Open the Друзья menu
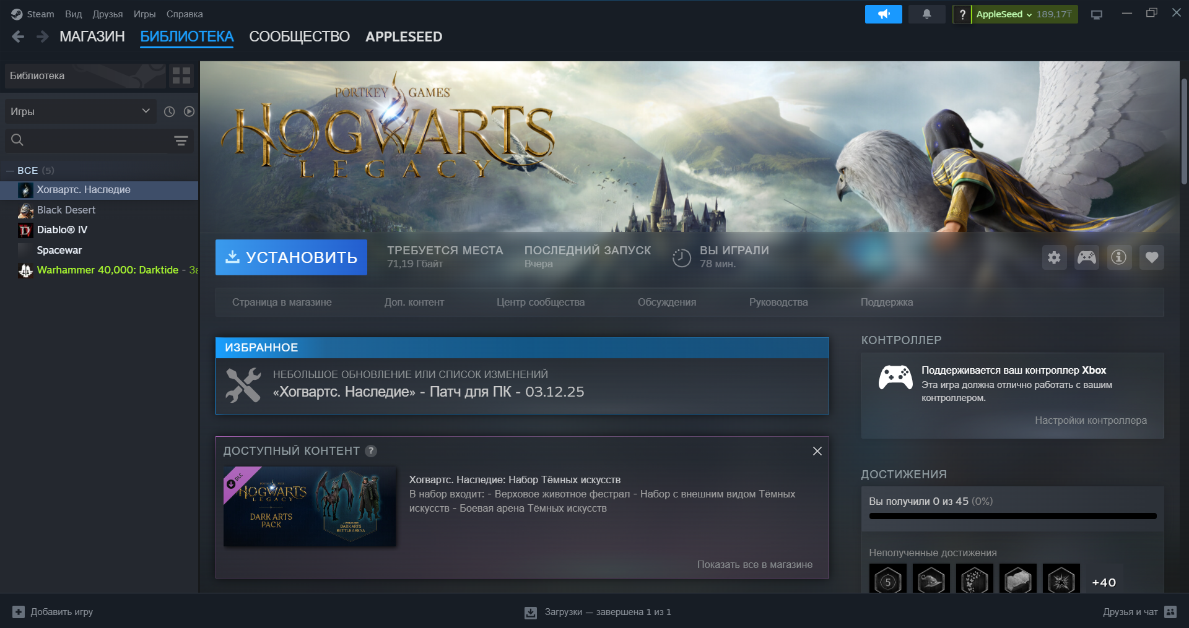The image size is (1189, 628). [x=108, y=14]
